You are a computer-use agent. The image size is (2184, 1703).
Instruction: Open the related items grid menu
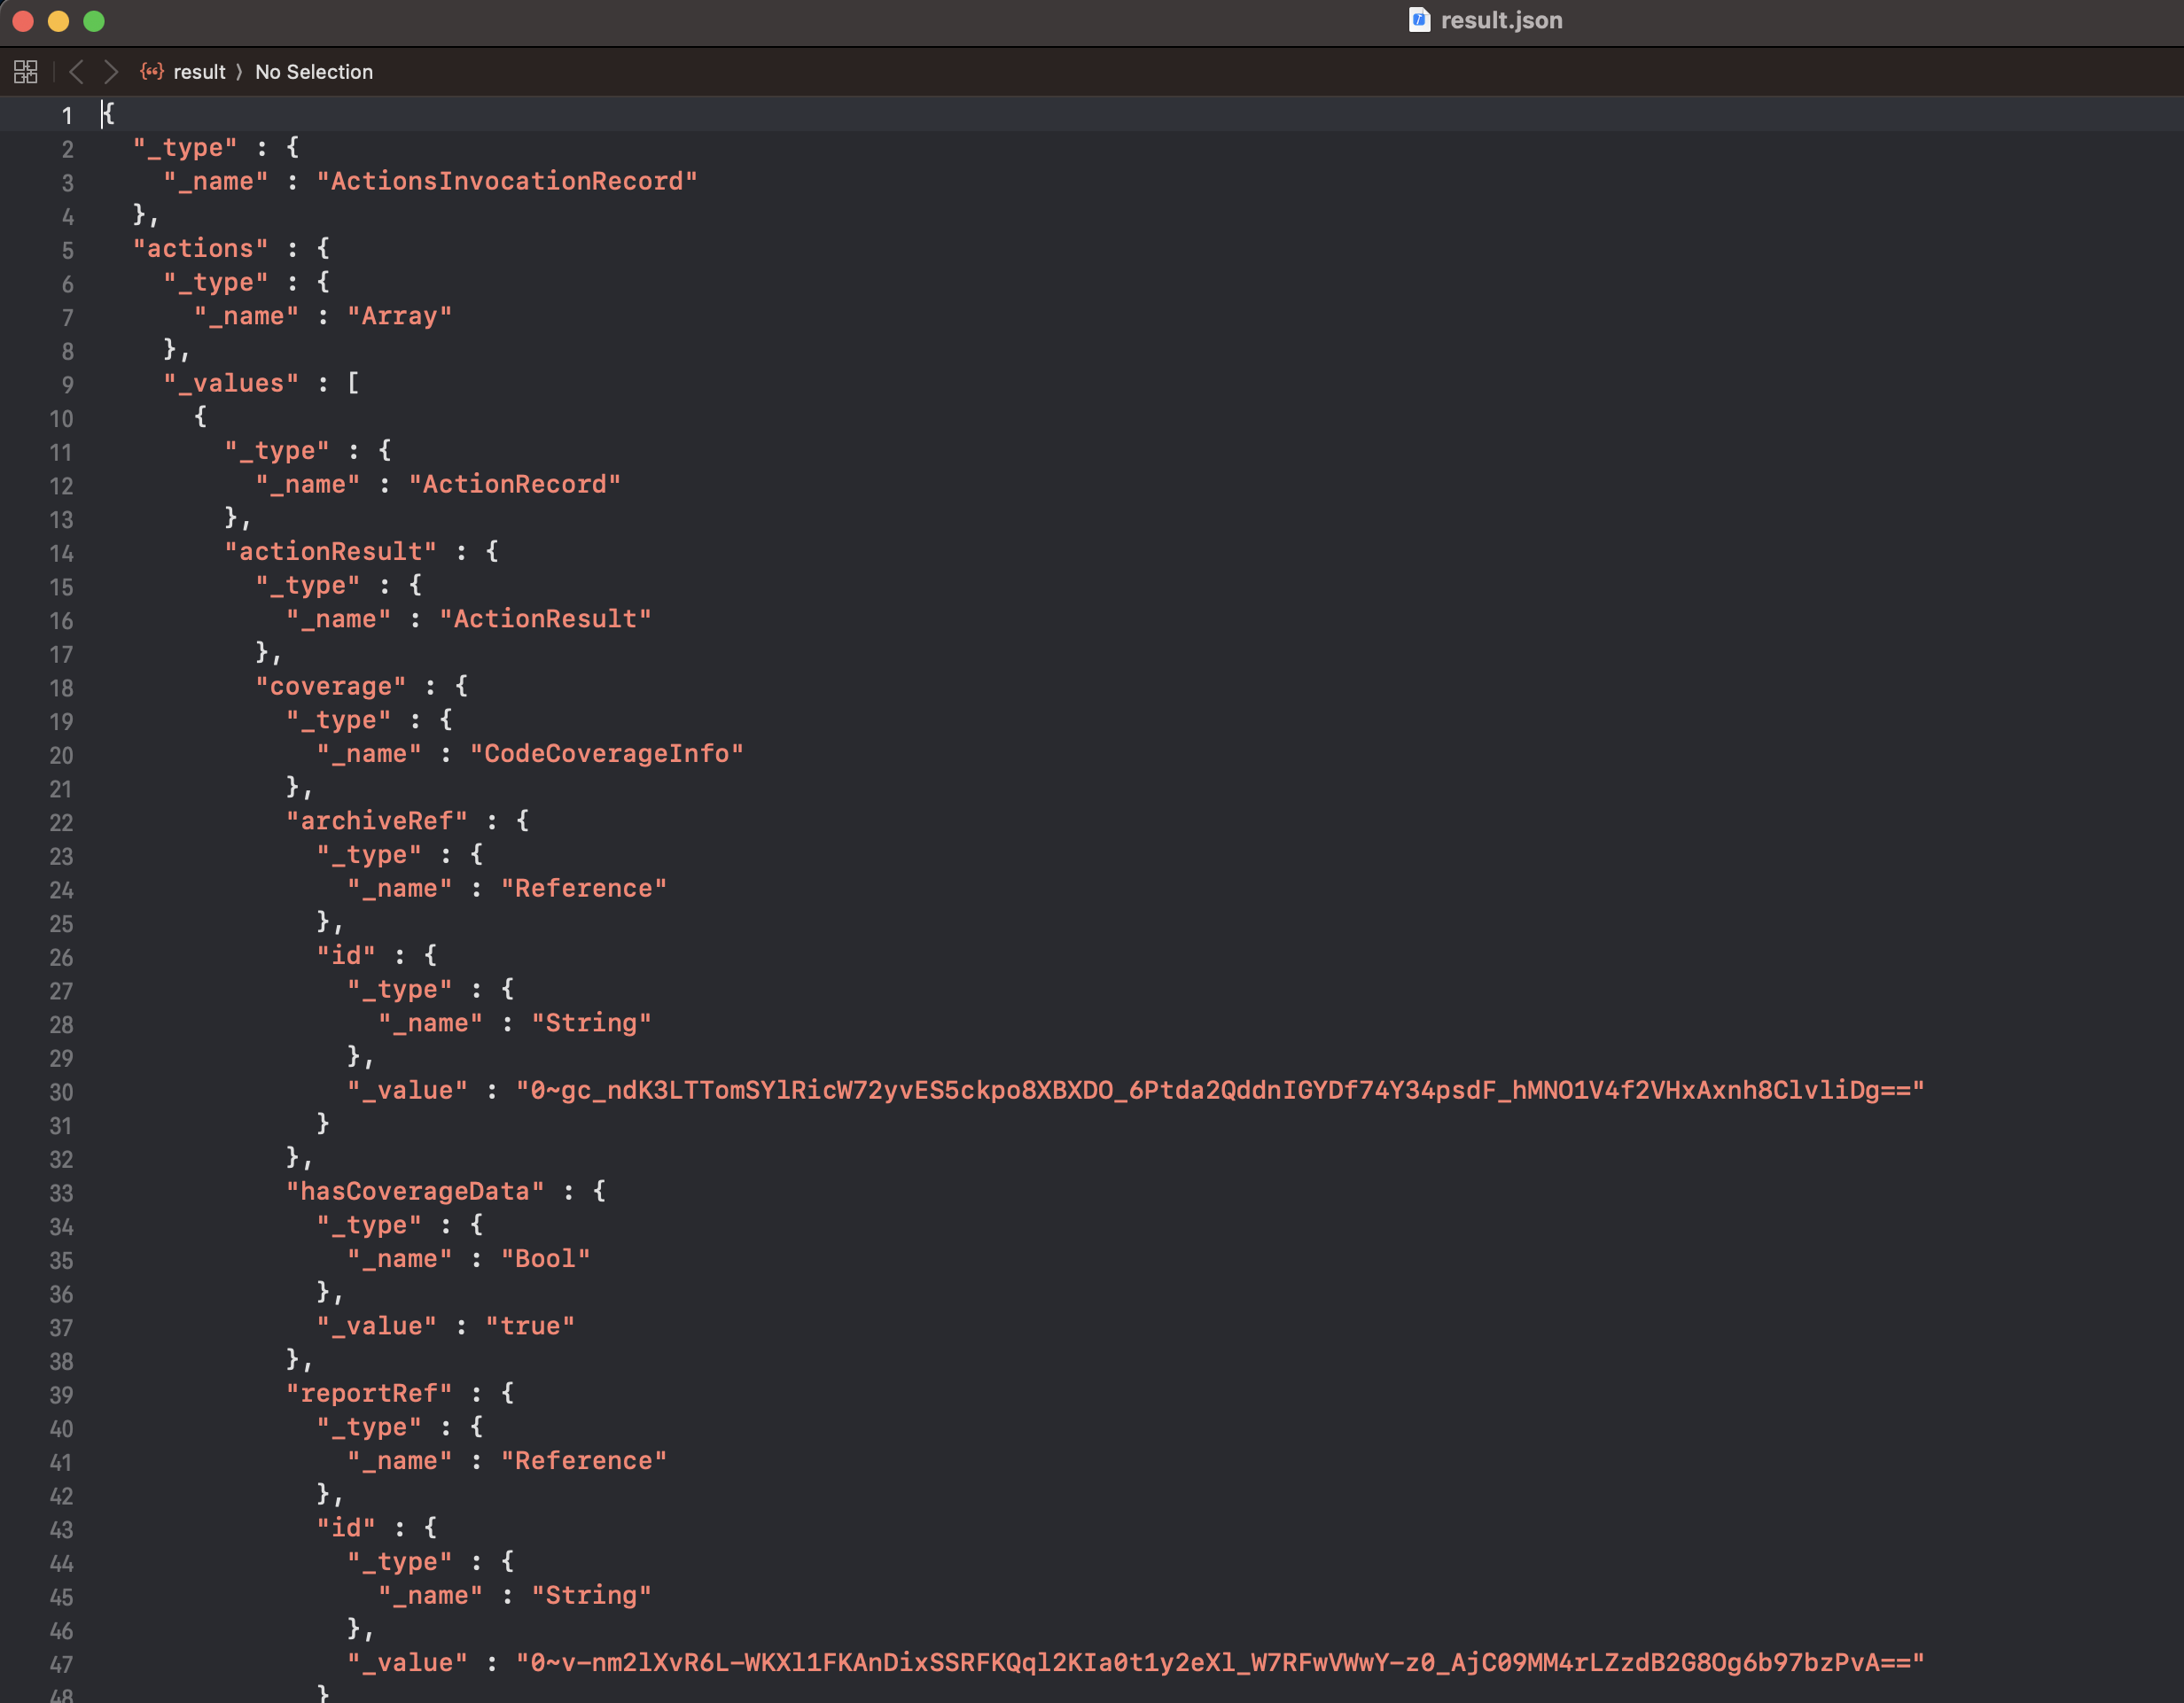[x=25, y=72]
